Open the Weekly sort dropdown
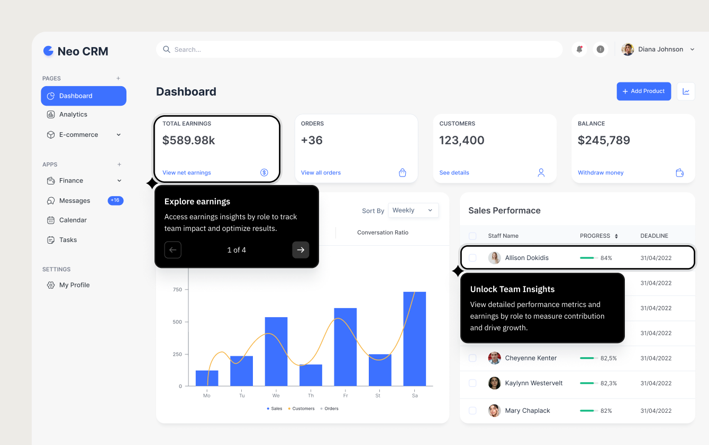This screenshot has width=709, height=445. click(413, 210)
